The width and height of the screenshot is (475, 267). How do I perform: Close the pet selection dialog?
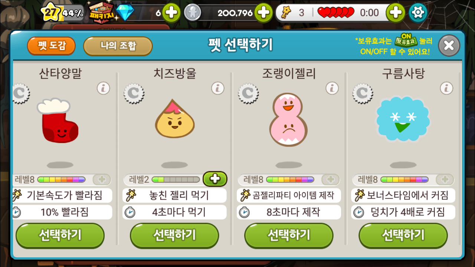pos(449,46)
